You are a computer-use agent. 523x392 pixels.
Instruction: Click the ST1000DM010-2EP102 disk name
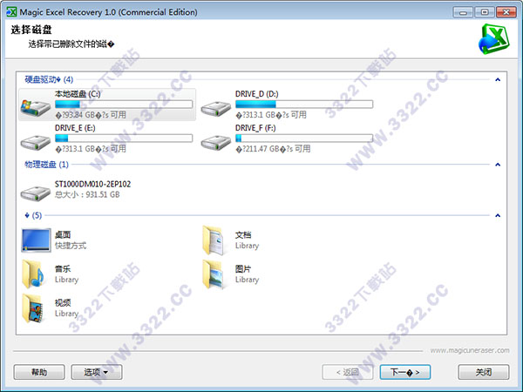pyautogui.click(x=92, y=184)
